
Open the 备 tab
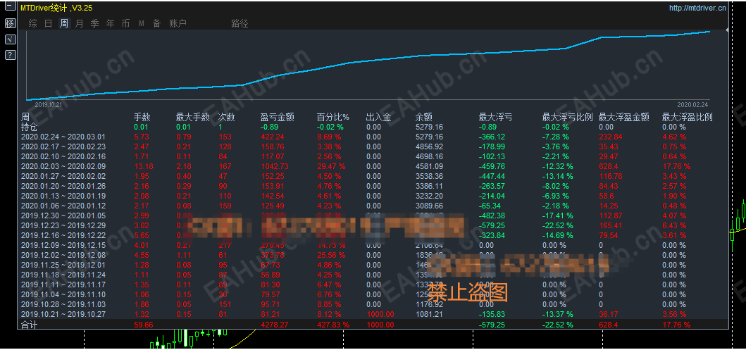pos(156,23)
